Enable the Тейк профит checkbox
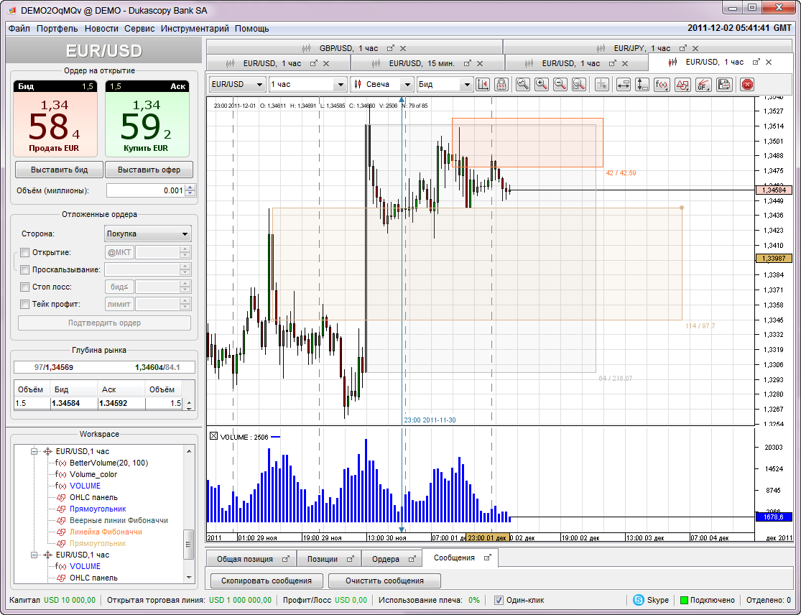The height and width of the screenshot is (615, 801). 24,305
